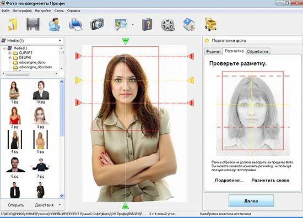Select the CLIPART folder in the tree
Viewport: 303px width, 218px height.
click(x=25, y=53)
